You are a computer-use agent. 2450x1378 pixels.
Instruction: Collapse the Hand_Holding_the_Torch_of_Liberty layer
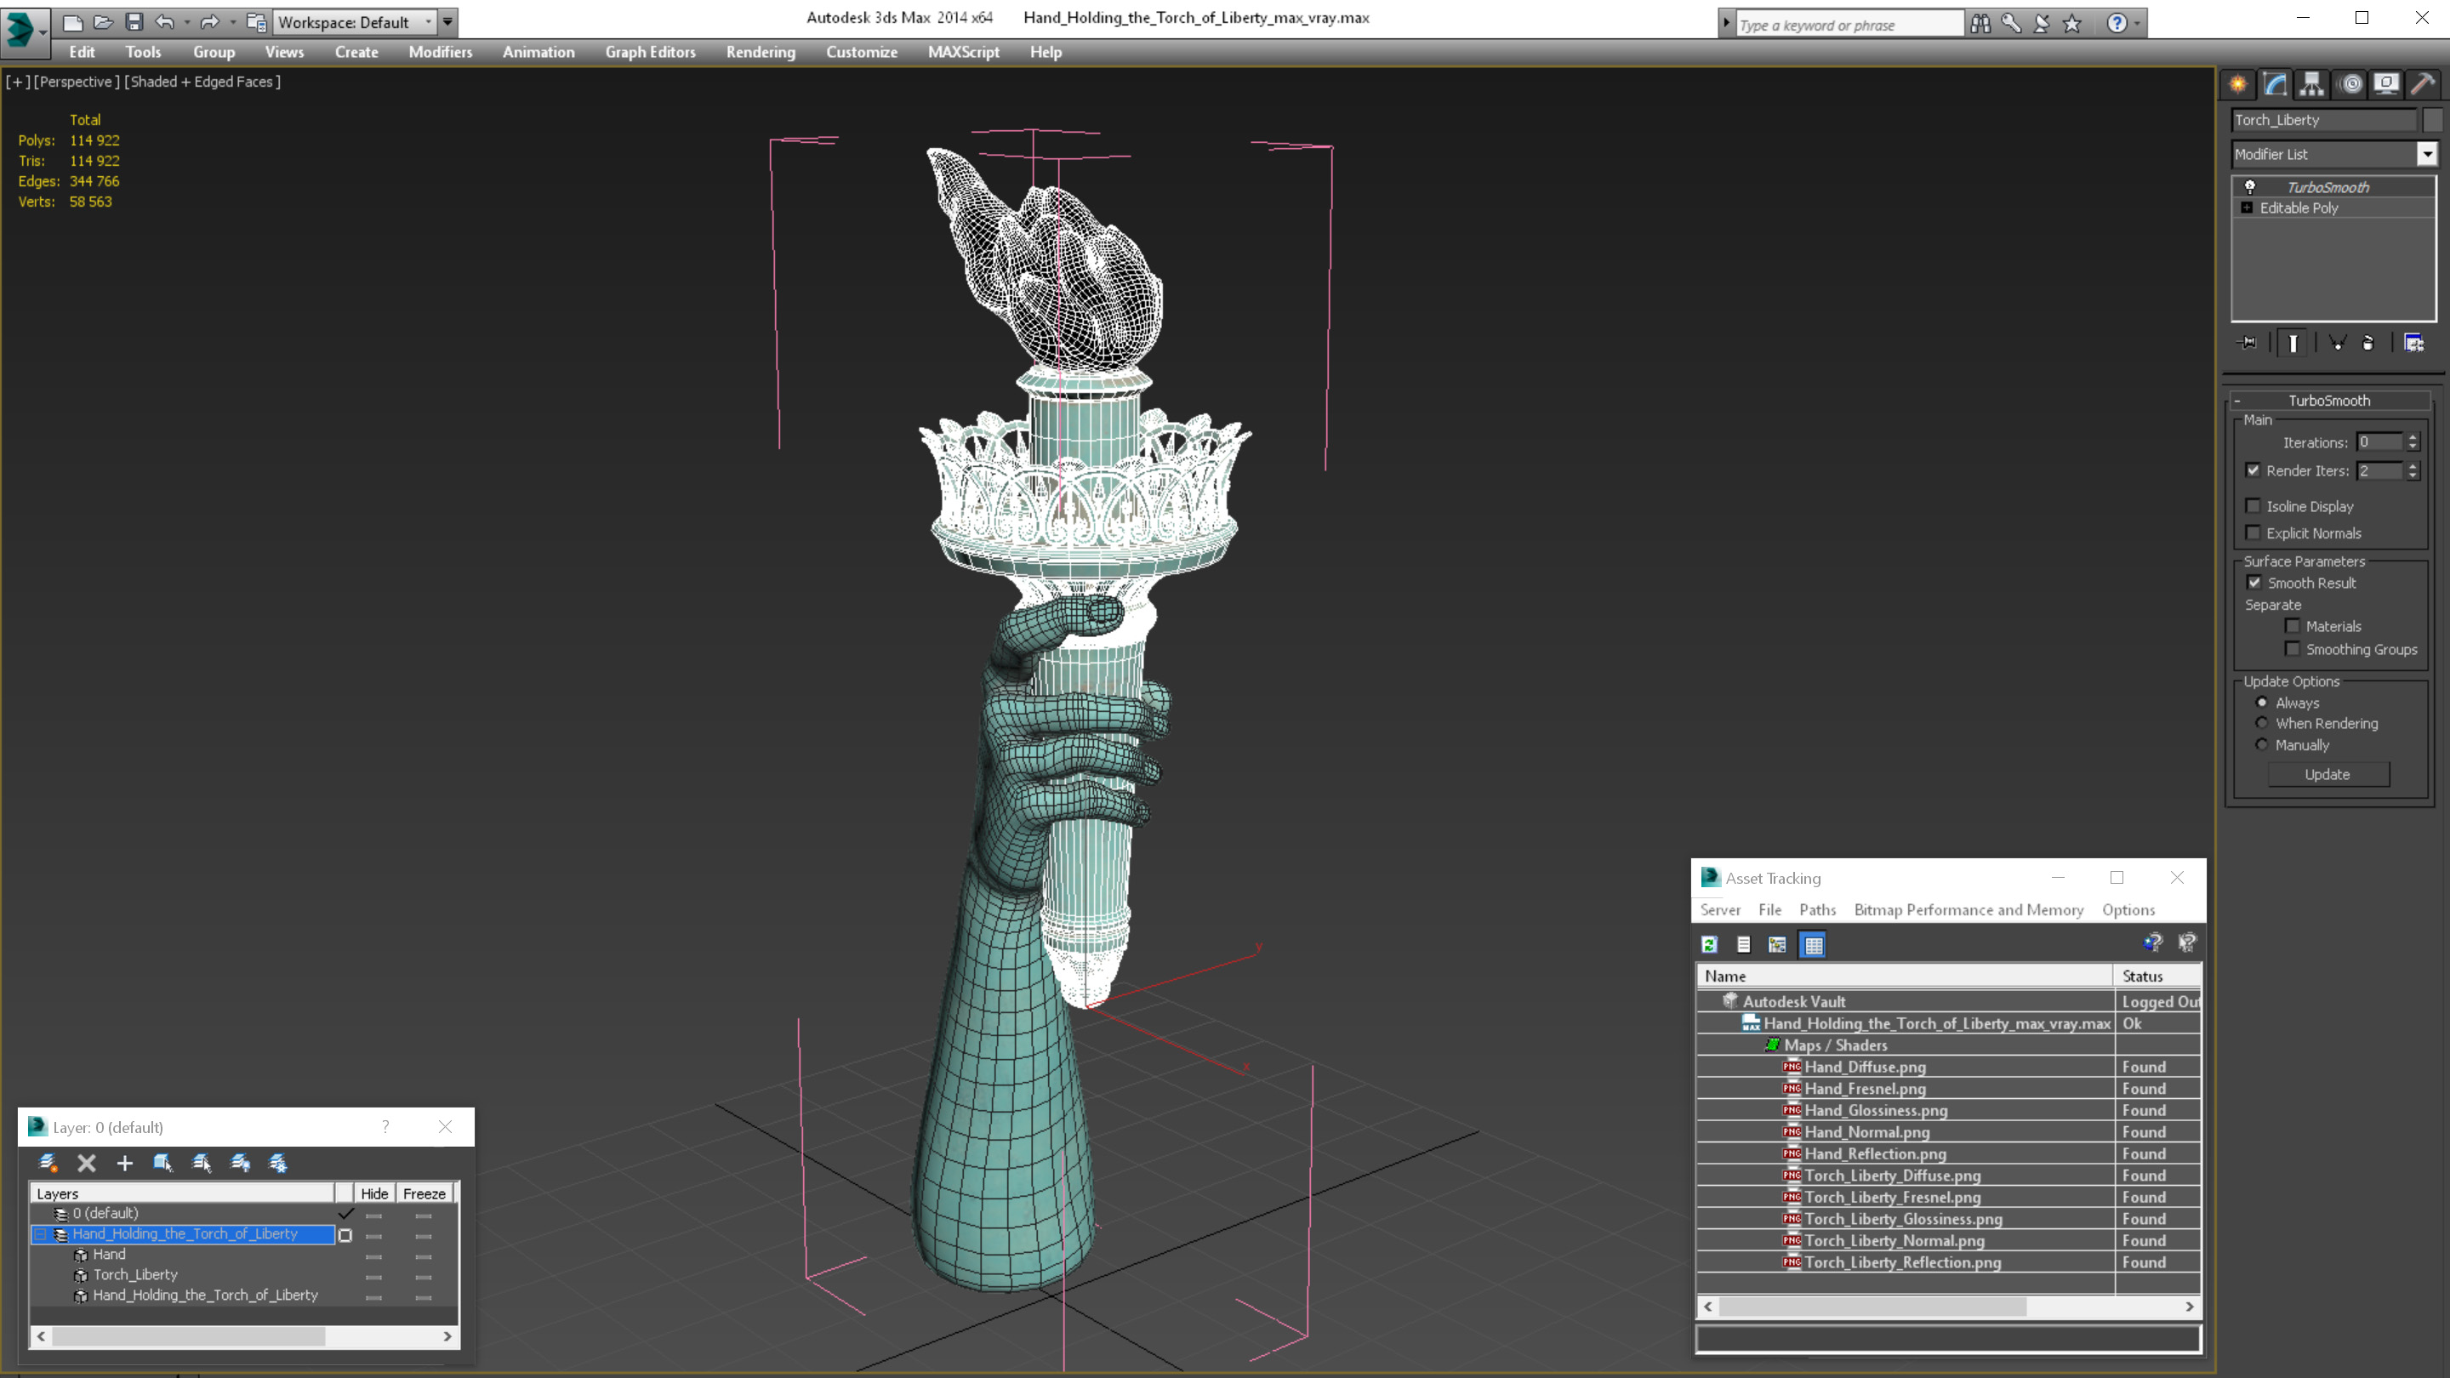click(x=40, y=1234)
